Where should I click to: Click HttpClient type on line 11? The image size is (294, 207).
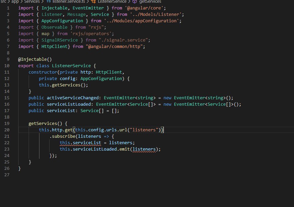109,72
